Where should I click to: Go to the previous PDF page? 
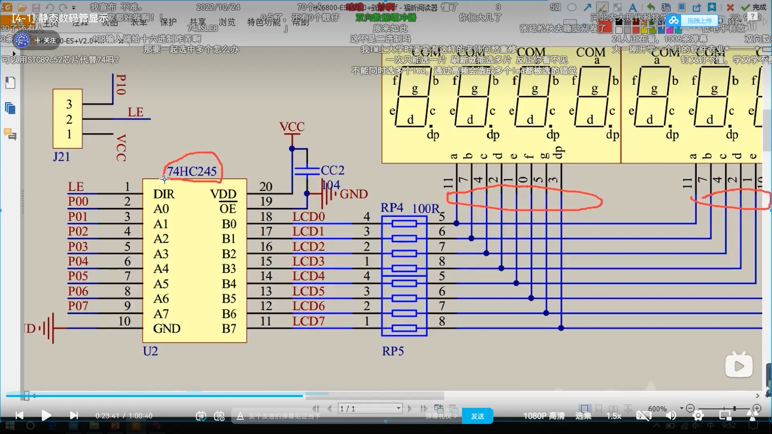tap(330, 408)
